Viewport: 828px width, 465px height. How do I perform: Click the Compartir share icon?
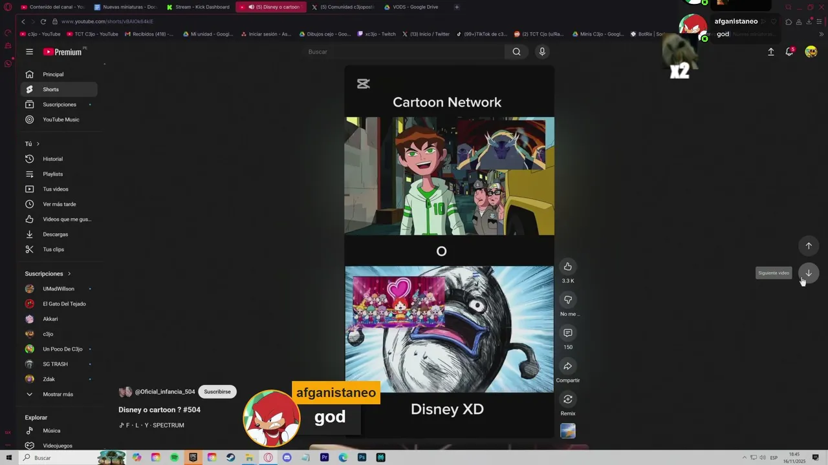567,366
